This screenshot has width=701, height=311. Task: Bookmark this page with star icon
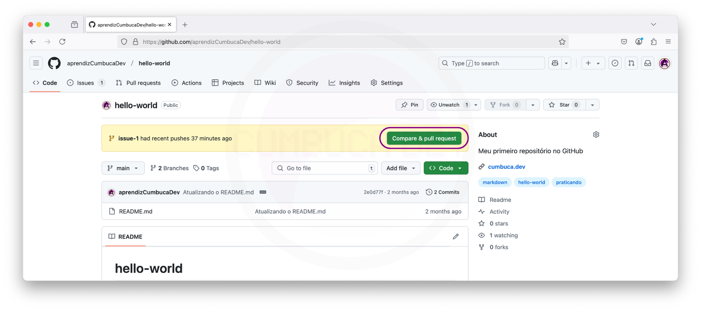[x=562, y=42]
